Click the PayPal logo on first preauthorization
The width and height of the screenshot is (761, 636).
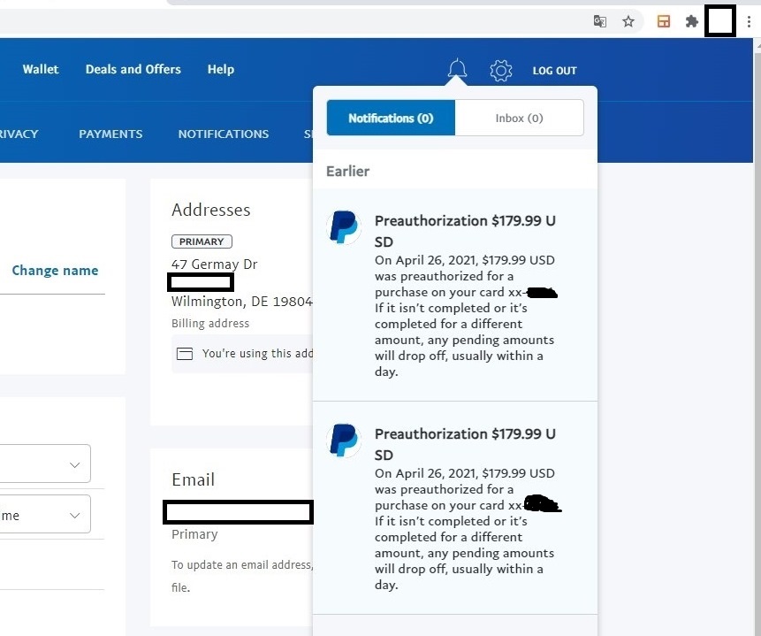tap(344, 227)
